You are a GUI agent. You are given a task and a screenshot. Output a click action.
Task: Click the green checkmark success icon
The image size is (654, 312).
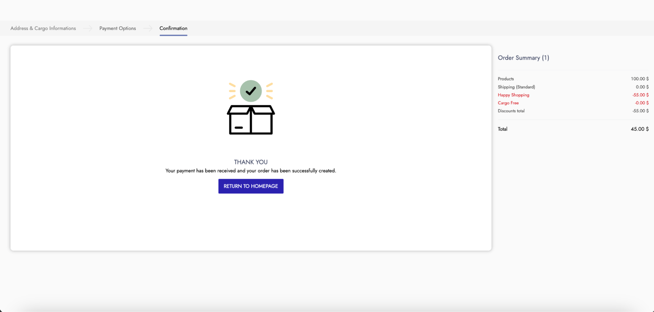pos(251,91)
